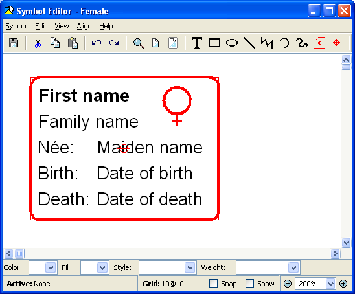Image resolution: width=355 pixels, height=294 pixels.
Task: Click the "Active: None" status entry
Action: pyautogui.click(x=29, y=284)
